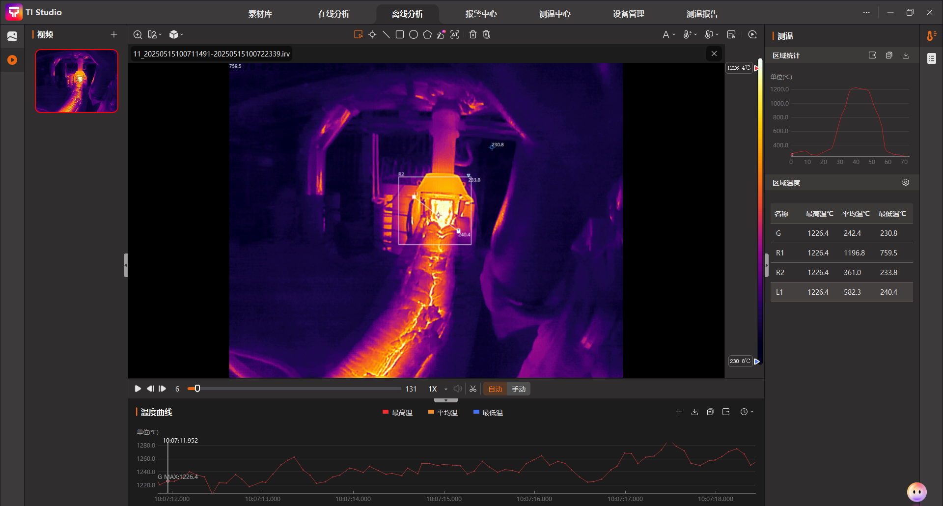Open the 测温报告 tab
Image resolution: width=943 pixels, height=506 pixels.
702,14
